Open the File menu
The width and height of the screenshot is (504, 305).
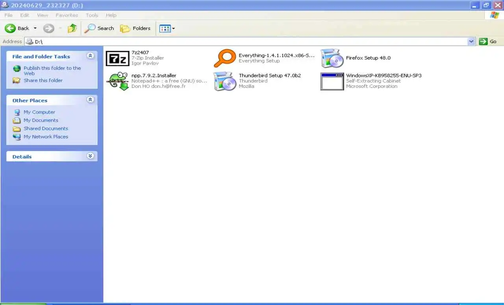(x=8, y=15)
